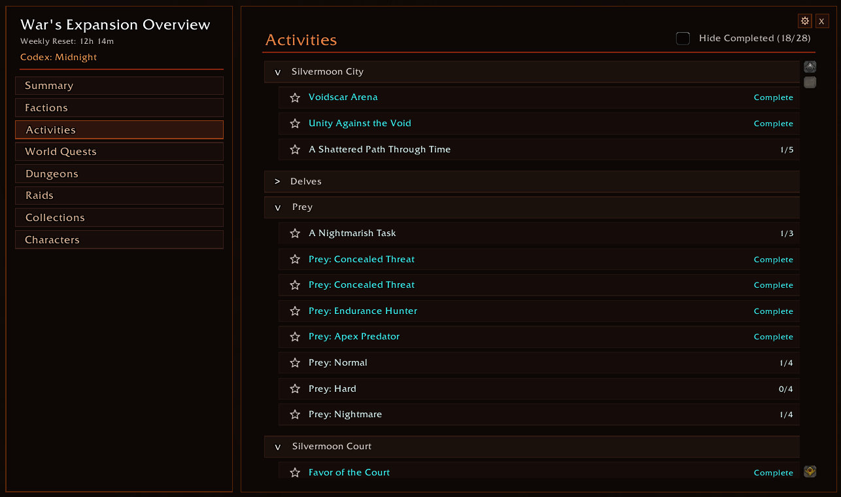Open the settings gear icon
The width and height of the screenshot is (841, 497).
(x=805, y=21)
